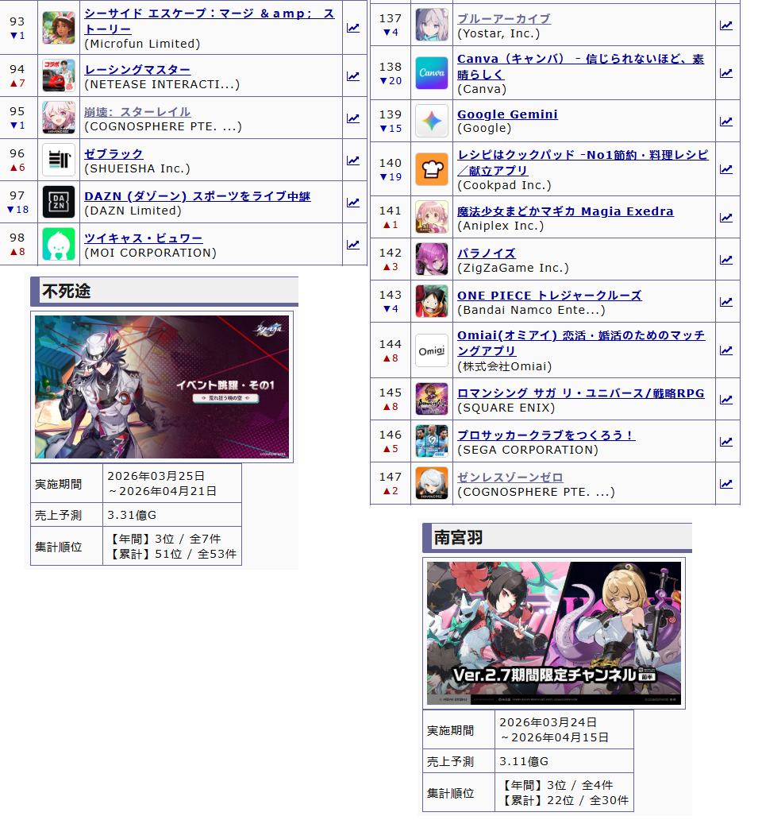Open the DAZN (ダゾーン) link
The width and height of the screenshot is (762, 820).
coord(198,196)
